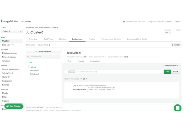Screen dimensions: 184x130
Task: Open All Clusters in the top bar
Action: point(26,22)
